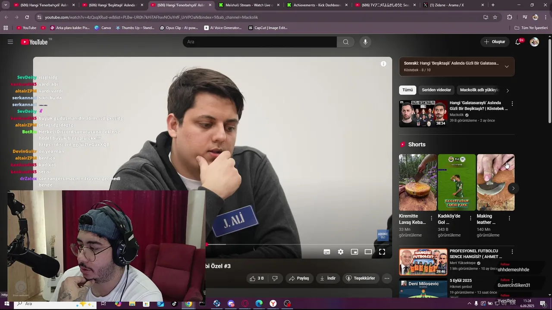552x310 pixels.
Task: Expand the Köstebek playlist panel
Action: tap(507, 66)
